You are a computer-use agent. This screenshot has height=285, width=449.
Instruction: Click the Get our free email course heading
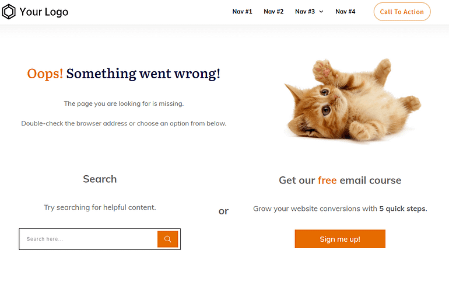tap(340, 180)
